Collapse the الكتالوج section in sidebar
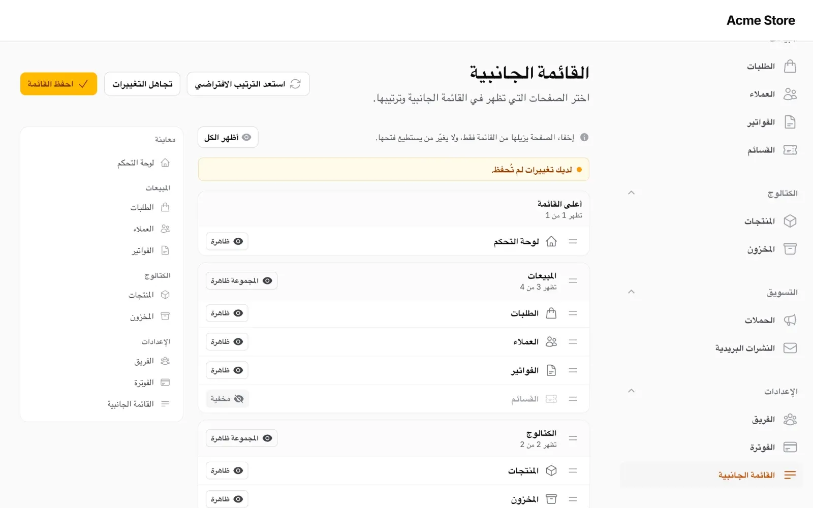813x508 pixels. [631, 193]
